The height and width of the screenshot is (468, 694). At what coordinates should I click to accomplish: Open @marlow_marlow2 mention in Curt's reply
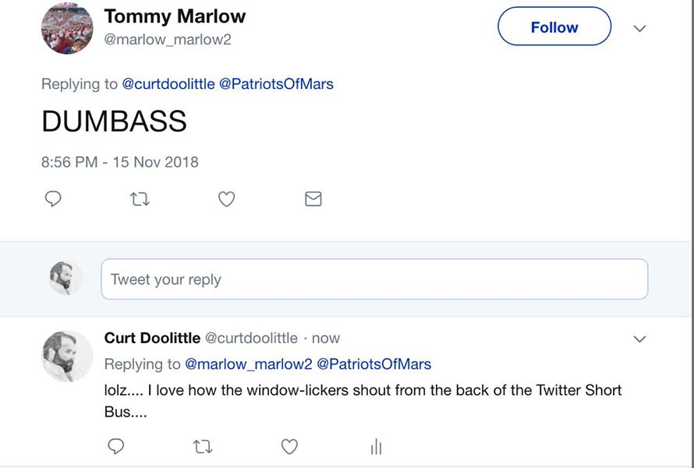click(249, 364)
